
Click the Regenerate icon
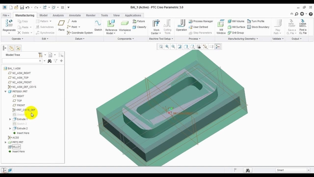coord(9,23)
